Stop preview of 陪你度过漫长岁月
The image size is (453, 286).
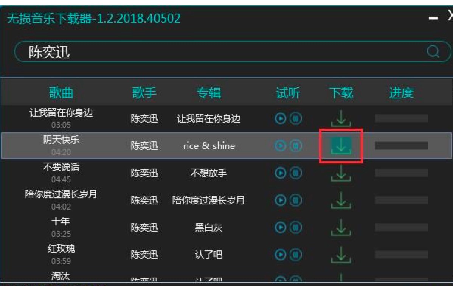pyautogui.click(x=296, y=200)
